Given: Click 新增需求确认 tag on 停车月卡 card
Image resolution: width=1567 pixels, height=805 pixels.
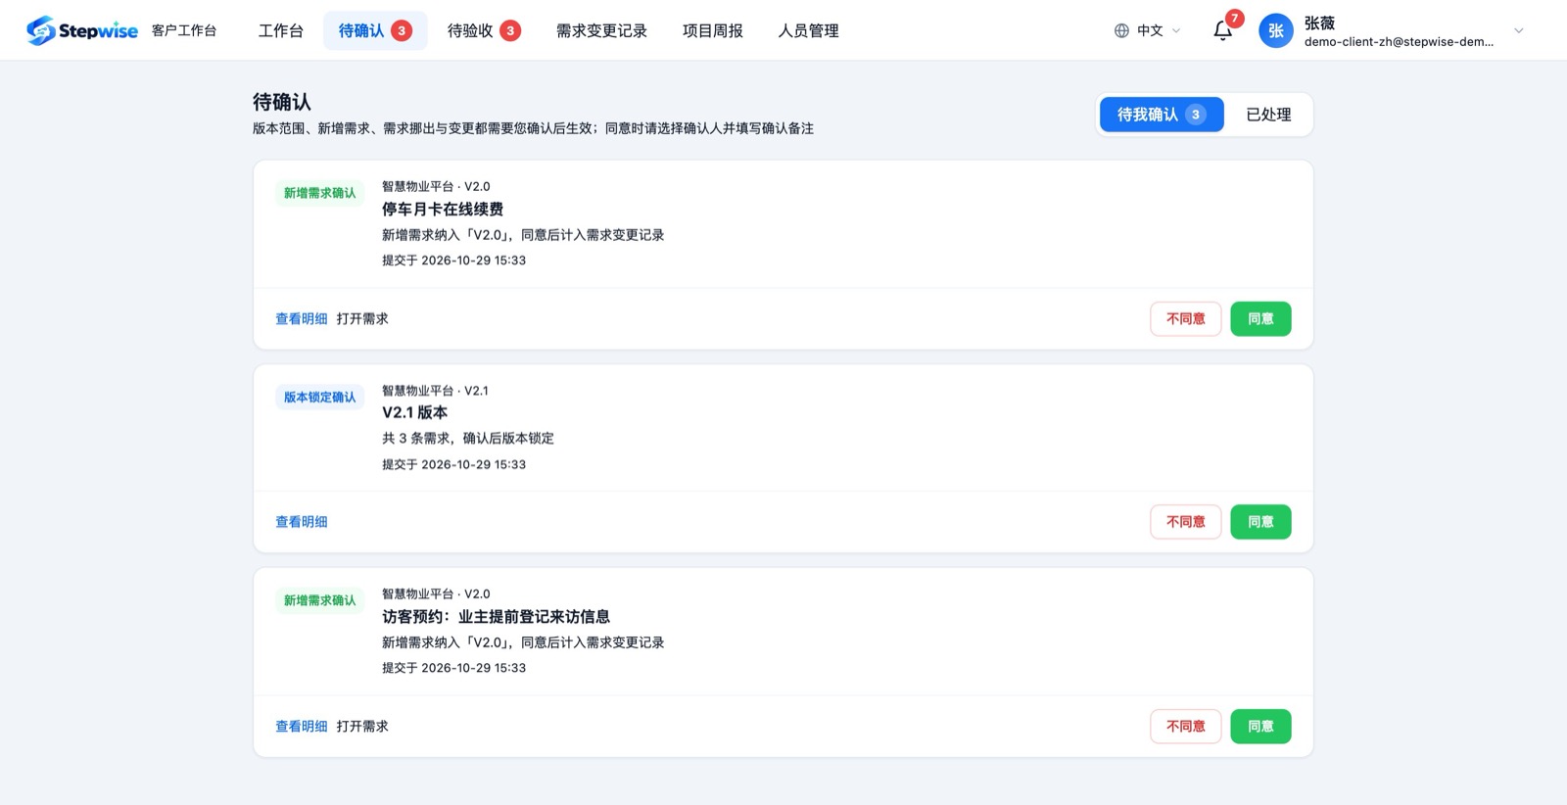Looking at the screenshot, I should click(x=319, y=193).
